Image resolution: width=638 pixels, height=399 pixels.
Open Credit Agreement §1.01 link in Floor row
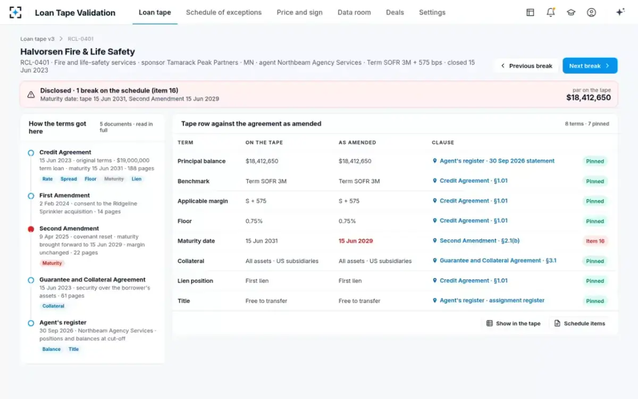coord(474,221)
